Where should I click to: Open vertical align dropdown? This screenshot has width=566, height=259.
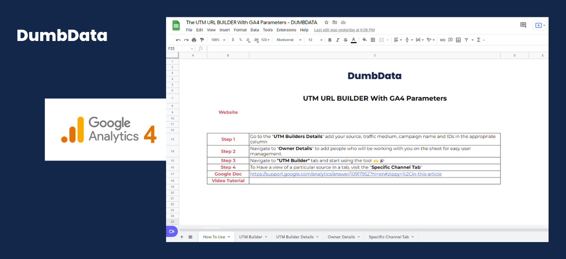point(409,40)
